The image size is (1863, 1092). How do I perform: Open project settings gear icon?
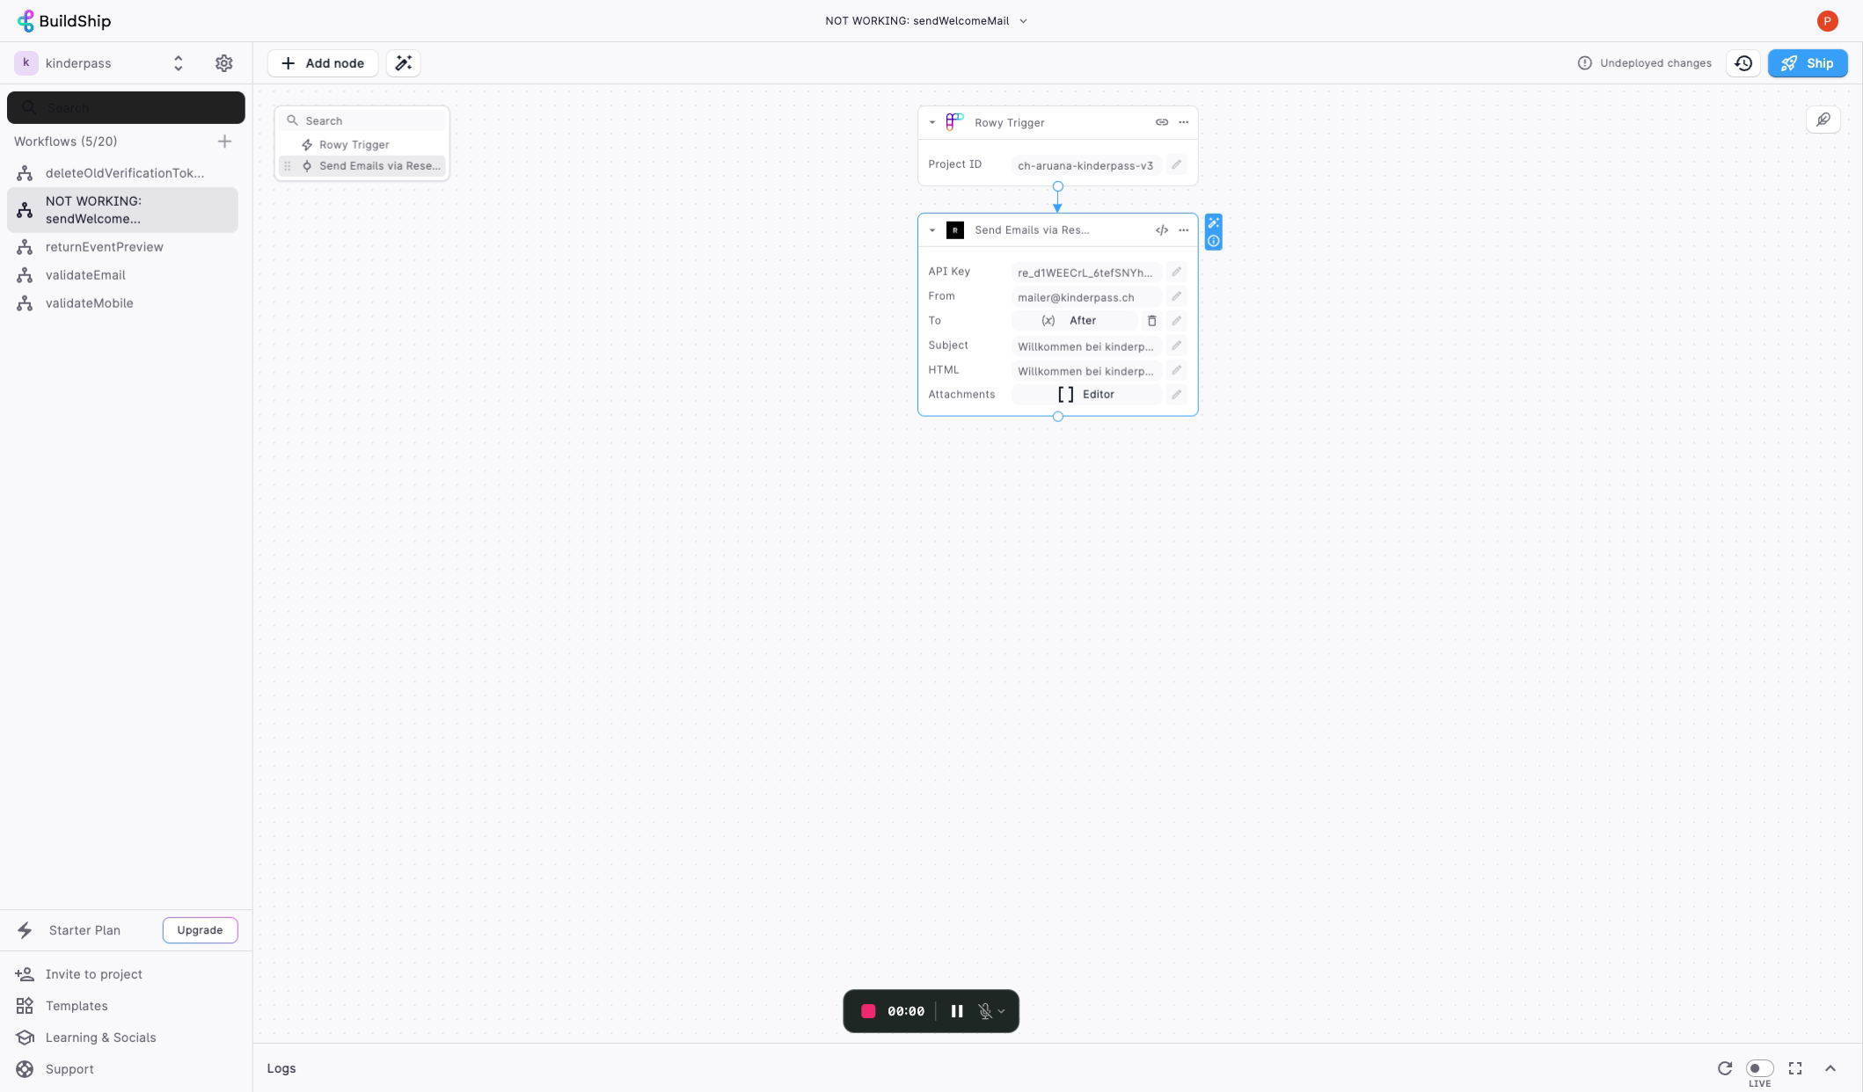(223, 63)
